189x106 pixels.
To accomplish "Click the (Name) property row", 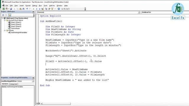I will [18, 87].
